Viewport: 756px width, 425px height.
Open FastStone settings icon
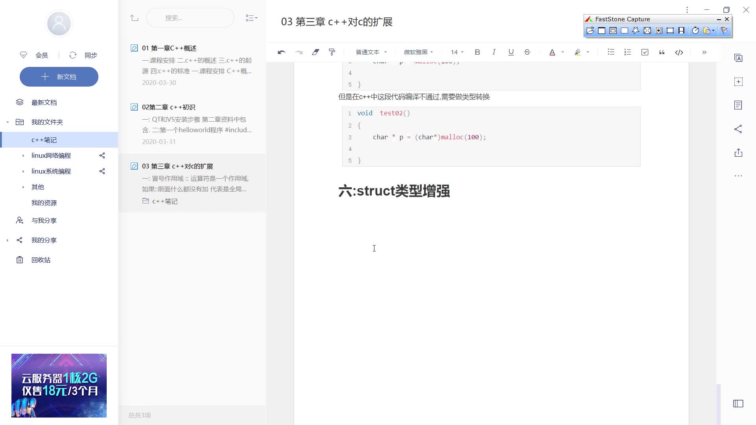(724, 30)
